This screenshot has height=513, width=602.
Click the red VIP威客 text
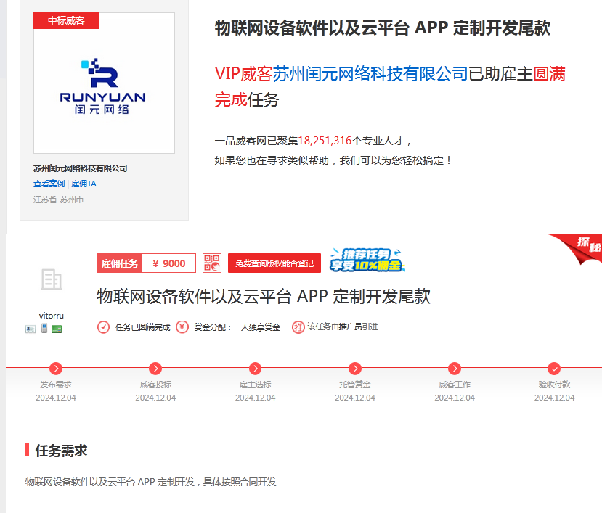pyautogui.click(x=243, y=74)
